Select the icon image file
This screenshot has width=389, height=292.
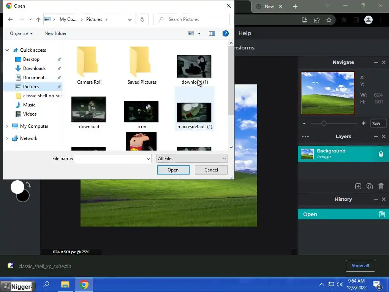click(x=141, y=114)
